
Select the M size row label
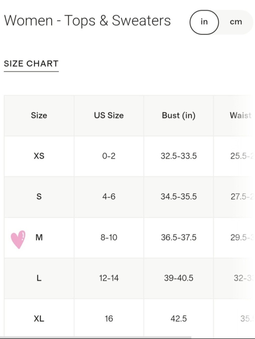tap(39, 237)
